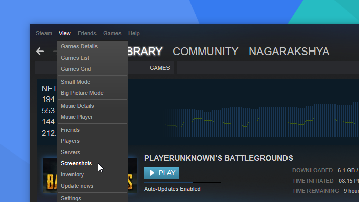Click the TIME REMAINING value
The image size is (359, 202).
click(x=351, y=191)
